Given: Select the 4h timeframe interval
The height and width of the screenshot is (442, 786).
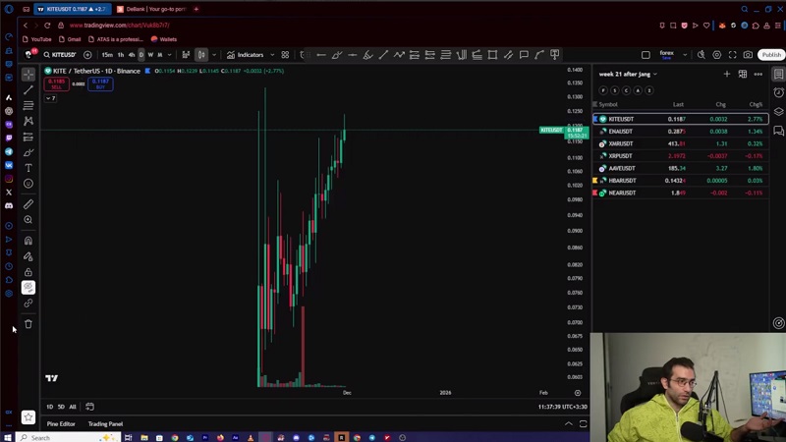Looking at the screenshot, I should [x=132, y=55].
